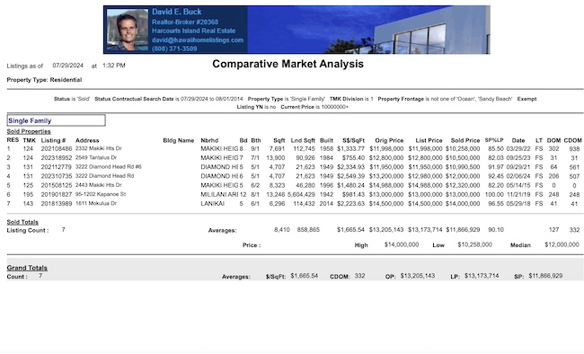This screenshot has width=584, height=354.
Task: Click the $2,549.39 price per sqft
Action: pyautogui.click(x=350, y=176)
